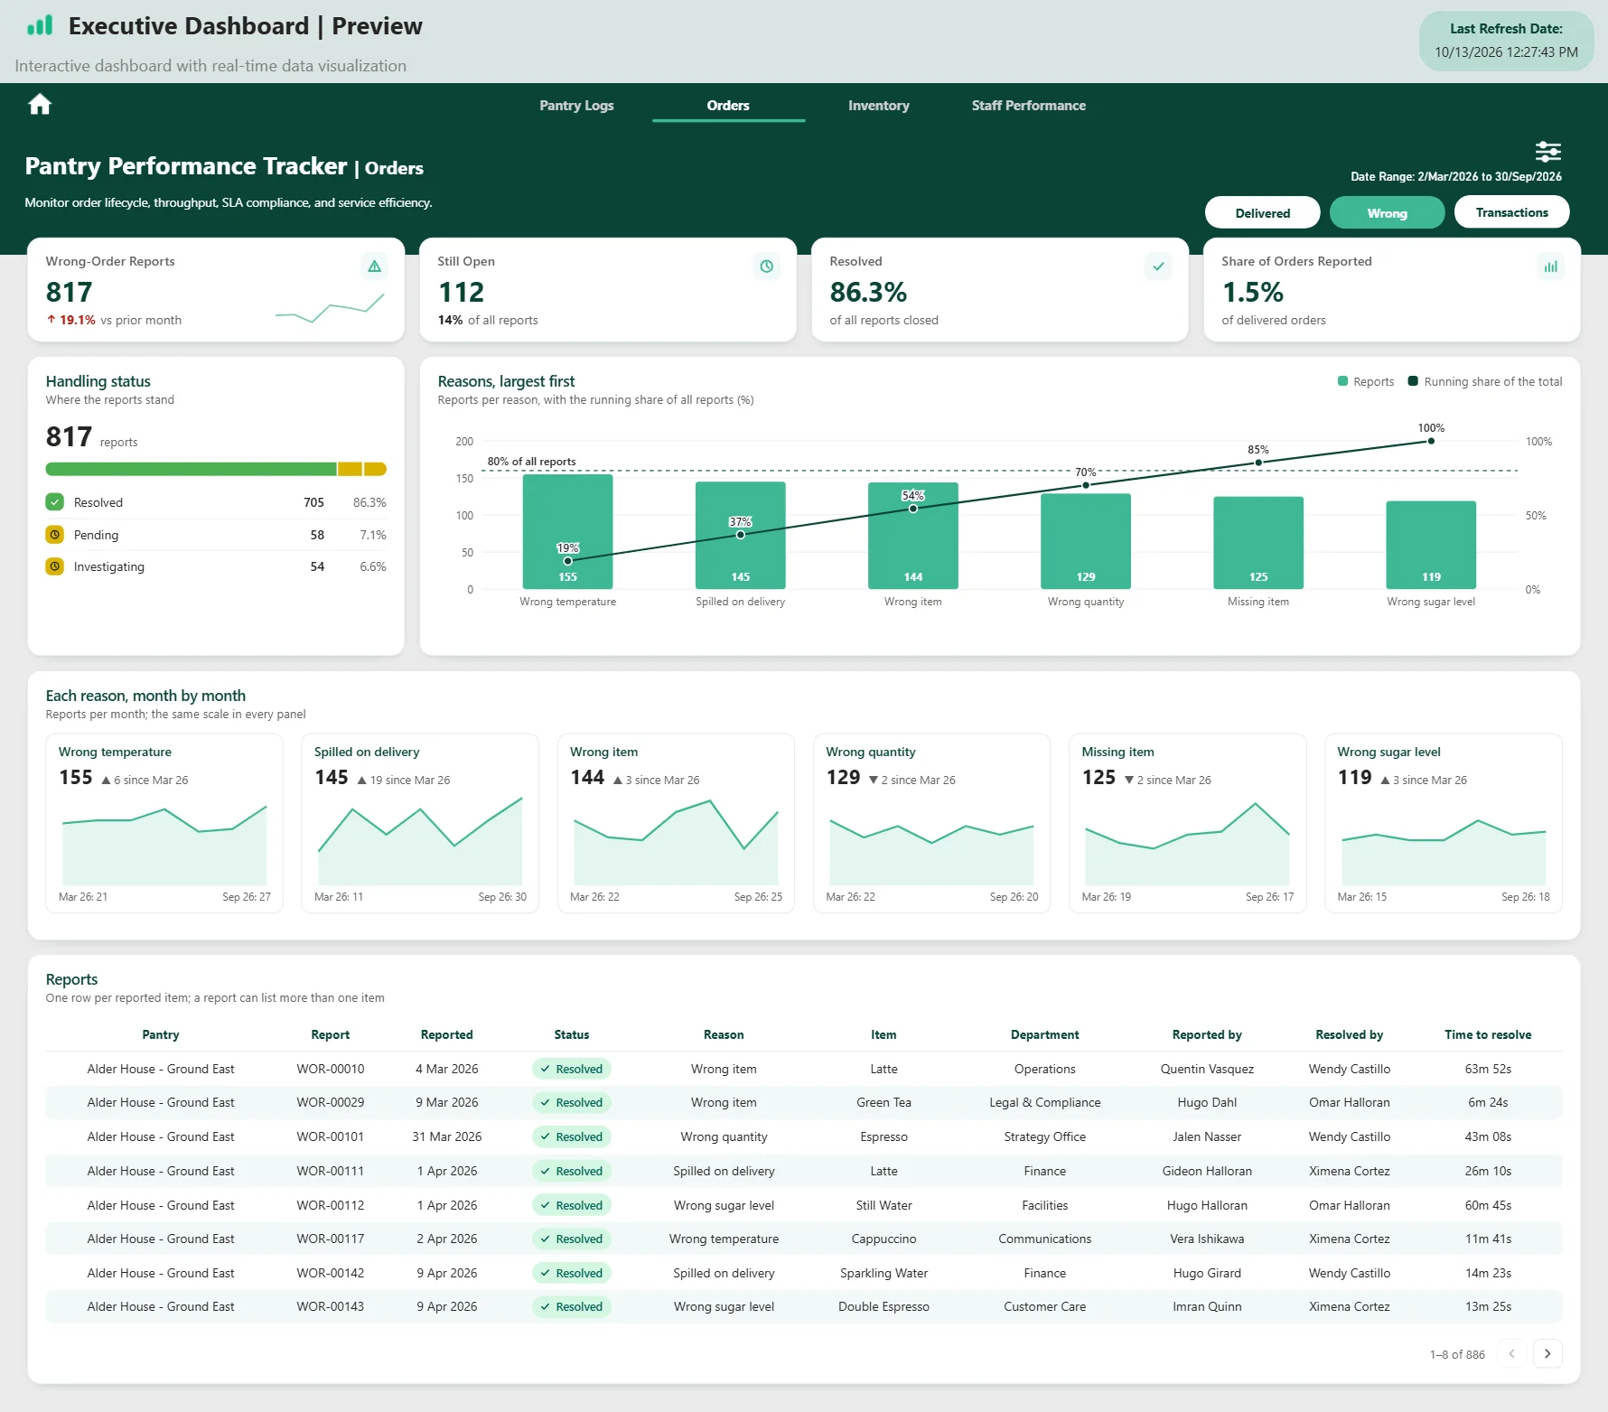
Task: Switch to the Transactions view
Action: [1511, 213]
